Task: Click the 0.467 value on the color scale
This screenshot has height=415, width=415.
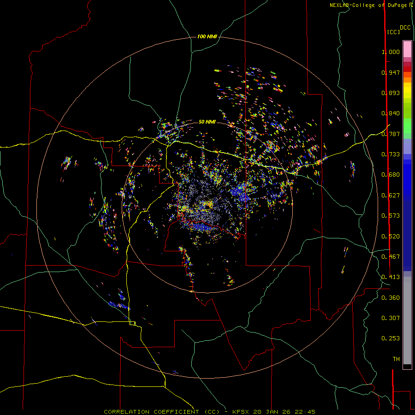Action: [x=391, y=257]
